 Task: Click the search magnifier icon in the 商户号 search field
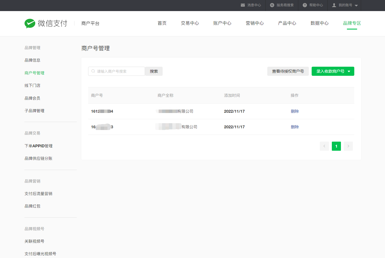(x=93, y=71)
